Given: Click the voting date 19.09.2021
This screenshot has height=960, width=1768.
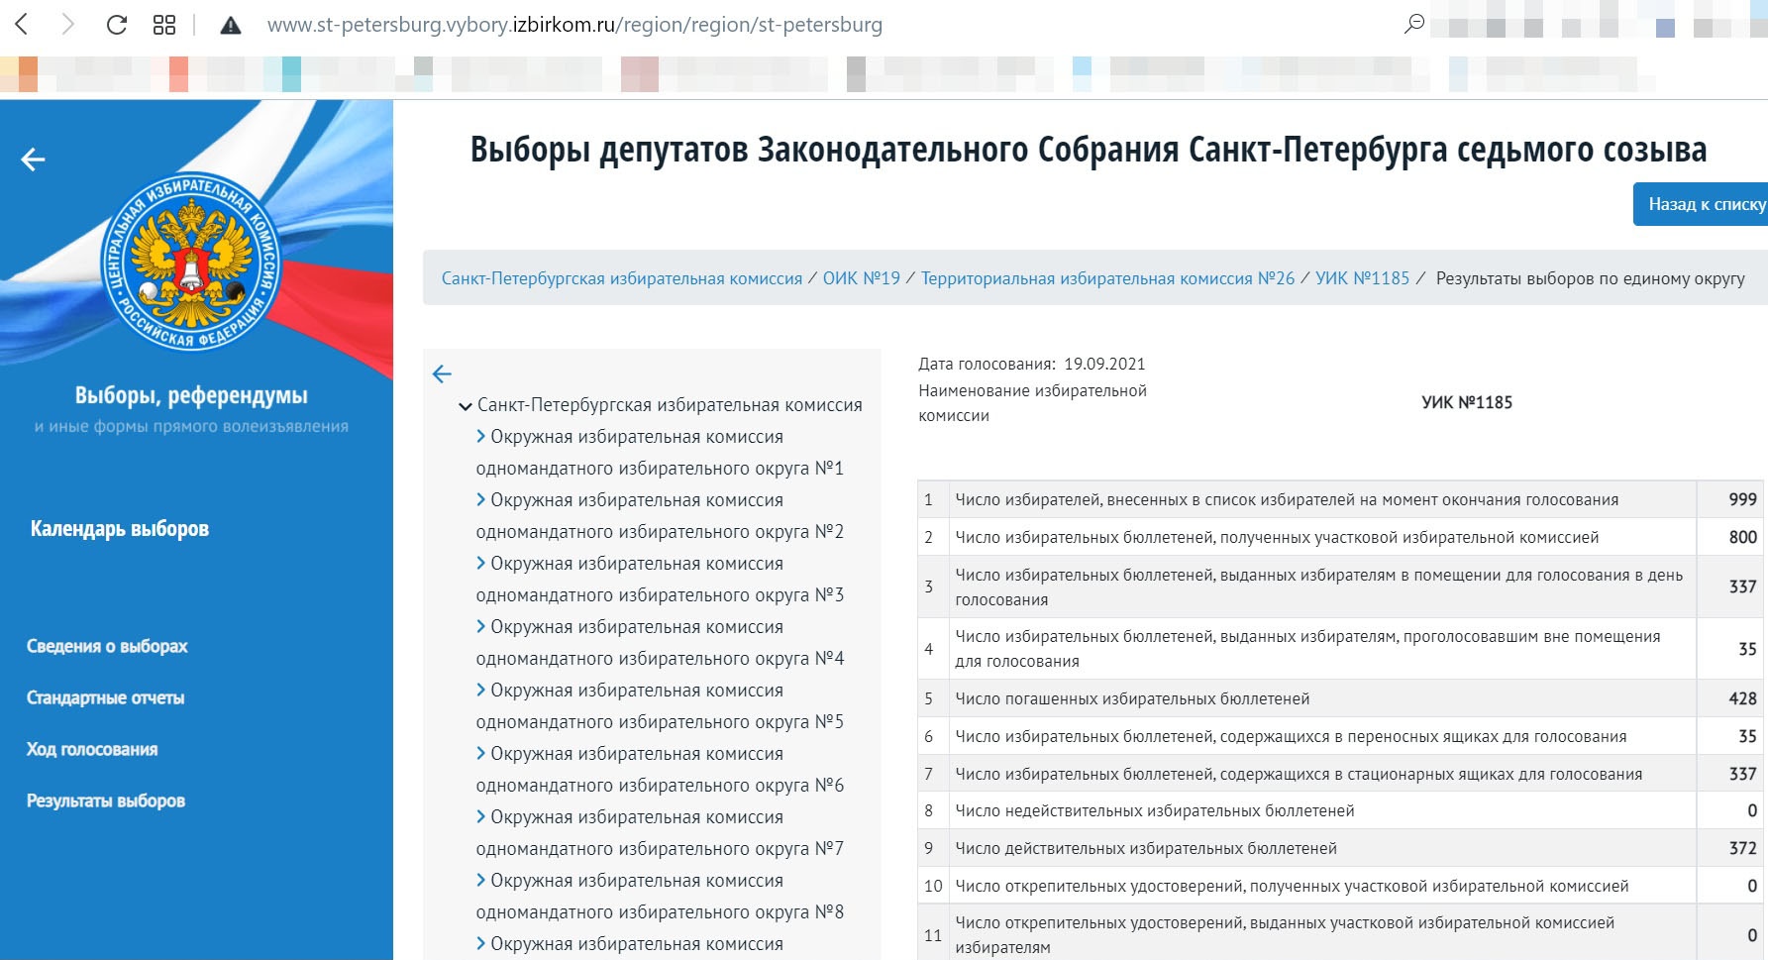Looking at the screenshot, I should coord(1104,364).
